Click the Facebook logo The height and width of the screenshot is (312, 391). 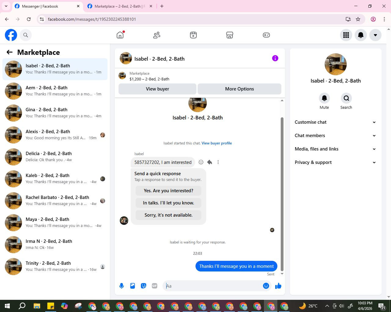11,35
